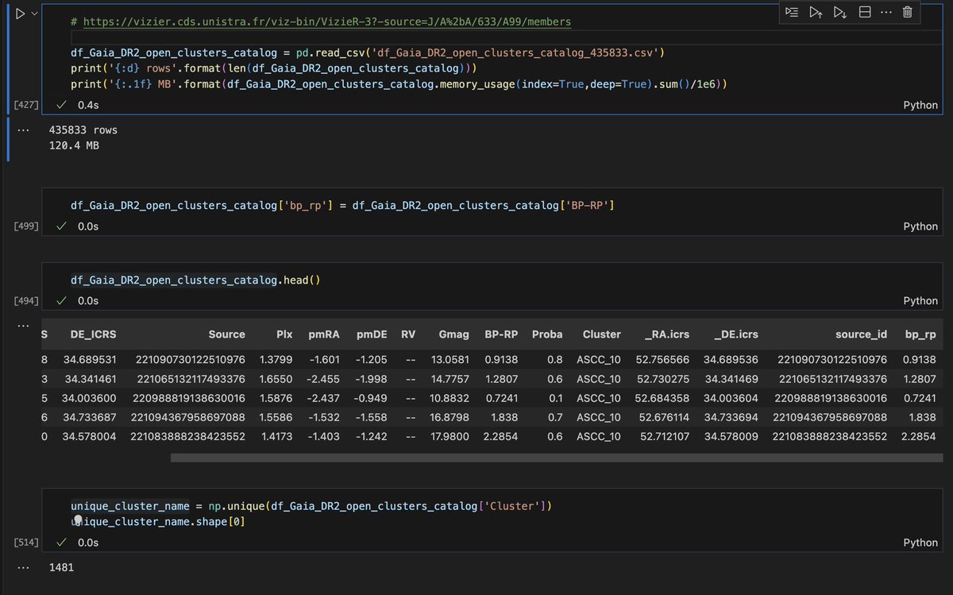Viewport: 953px width, 595px height.
Task: Click the Gmag value 14.7757
Action: [449, 379]
